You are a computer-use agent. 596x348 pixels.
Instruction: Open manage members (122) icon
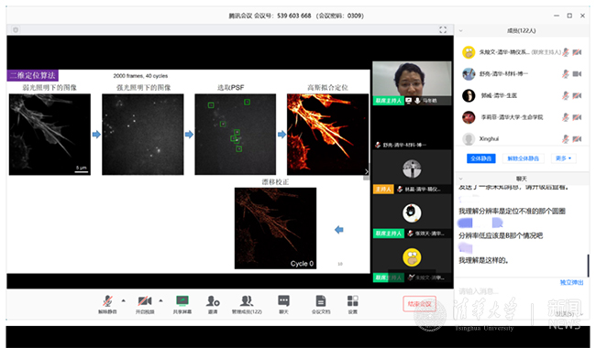pyautogui.click(x=247, y=301)
